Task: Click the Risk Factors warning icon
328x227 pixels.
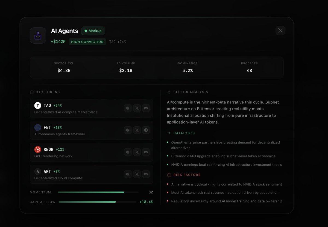Action: click(x=169, y=175)
